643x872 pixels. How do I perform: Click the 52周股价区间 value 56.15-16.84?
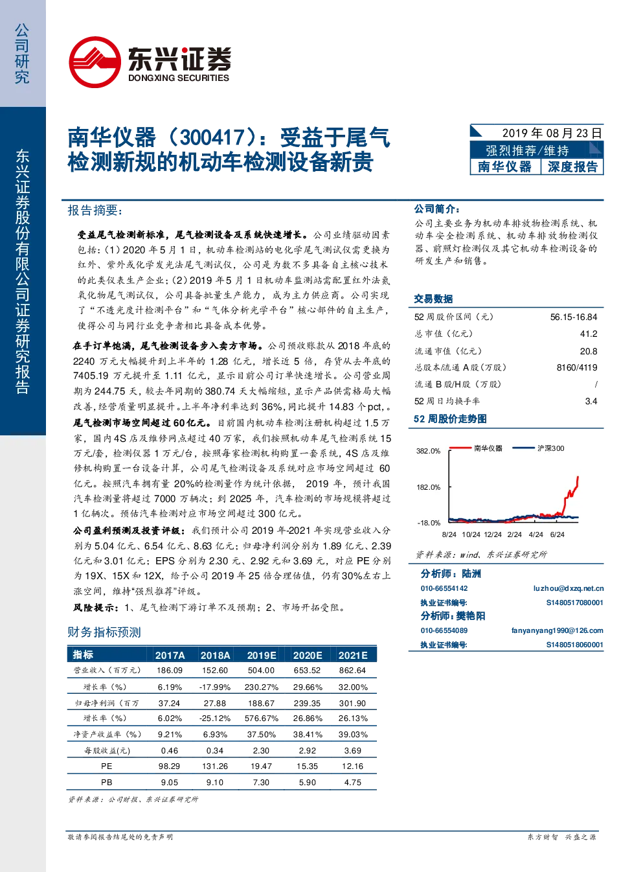click(x=574, y=317)
